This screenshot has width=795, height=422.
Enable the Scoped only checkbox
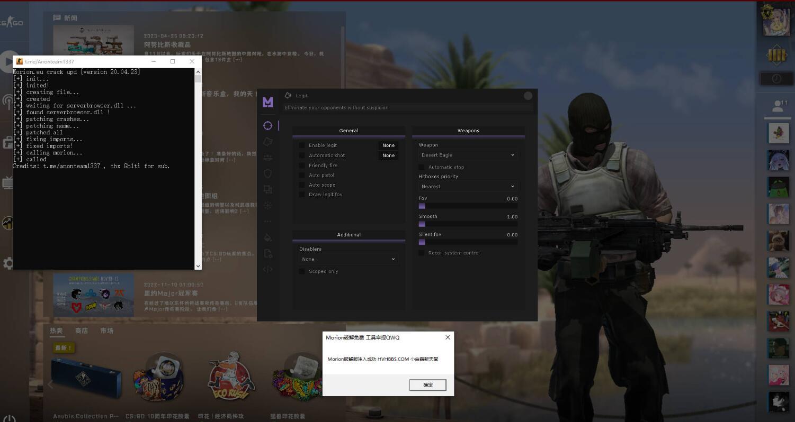tap(302, 271)
